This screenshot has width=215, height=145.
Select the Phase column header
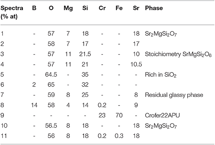[x=154, y=8]
